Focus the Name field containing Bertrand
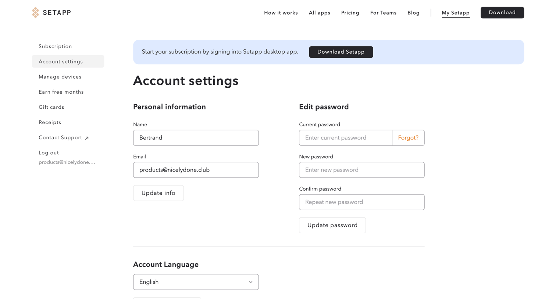This screenshot has height=299, width=556. 196,138
